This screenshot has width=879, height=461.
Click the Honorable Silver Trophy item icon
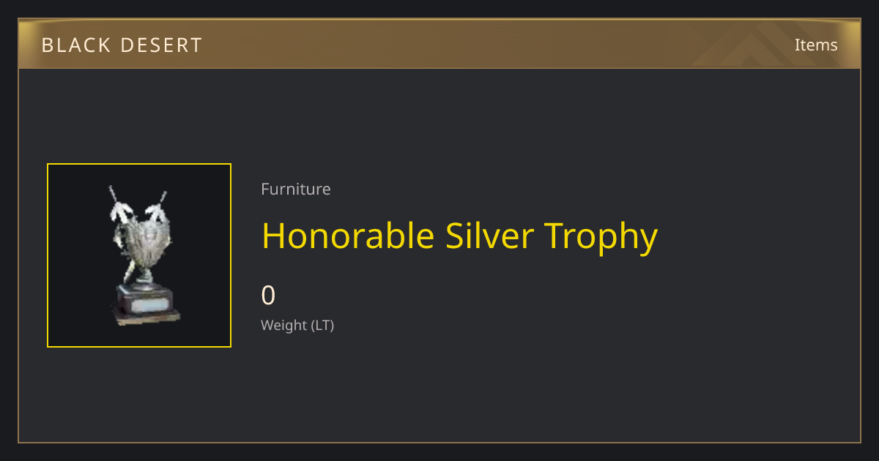(x=144, y=255)
